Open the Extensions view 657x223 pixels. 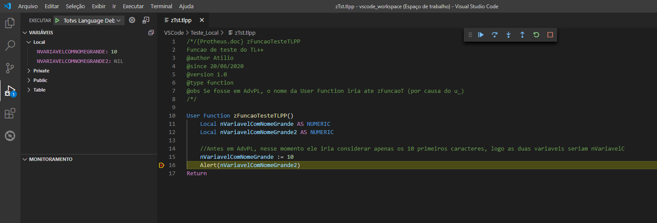click(10, 114)
